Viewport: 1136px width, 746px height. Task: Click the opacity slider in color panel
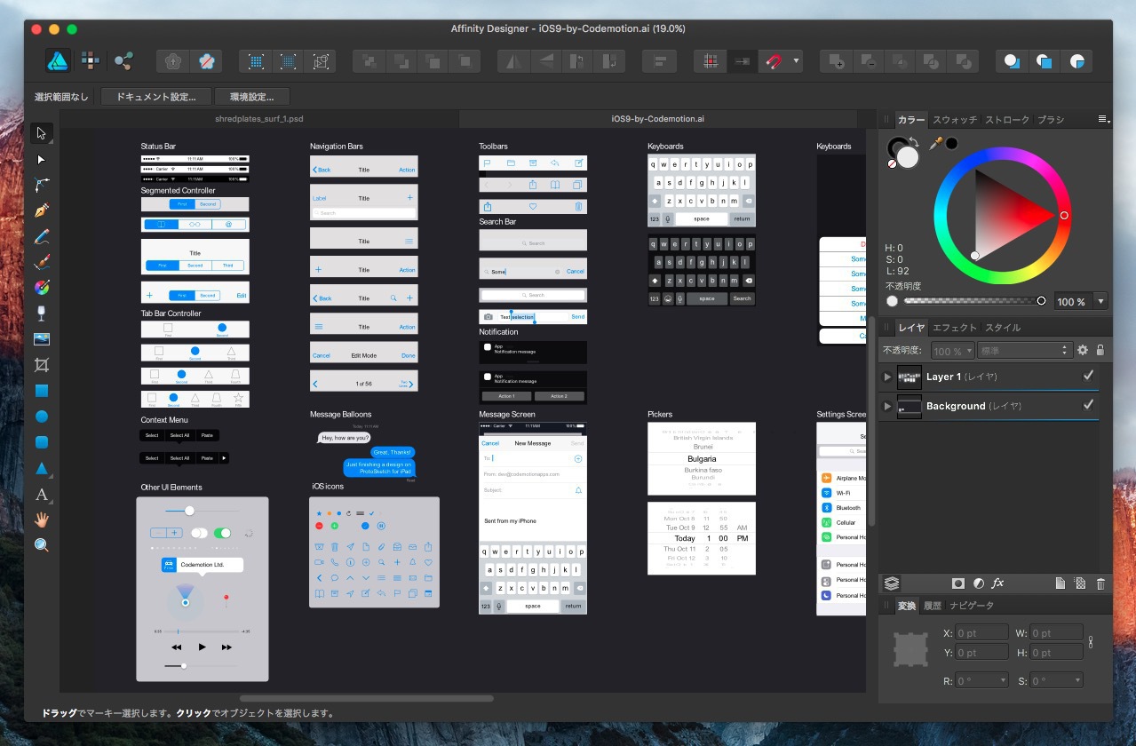click(974, 301)
